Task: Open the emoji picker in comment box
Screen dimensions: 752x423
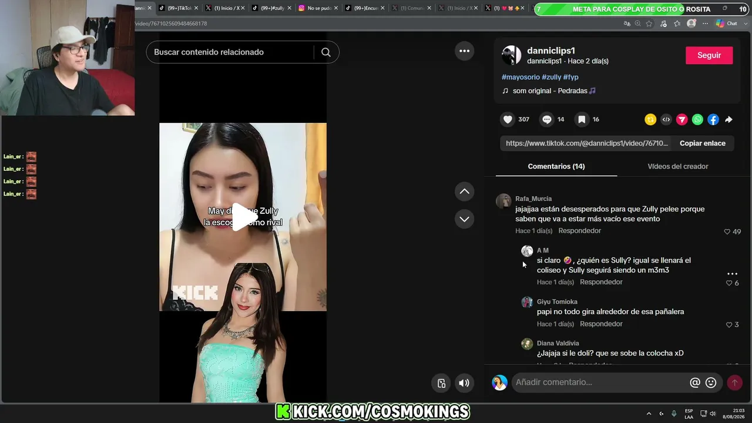Action: [711, 382]
